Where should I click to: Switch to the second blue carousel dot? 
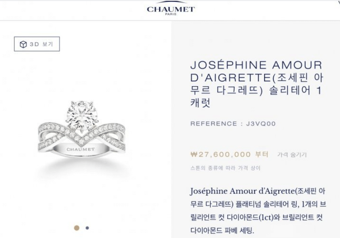tap(87, 228)
